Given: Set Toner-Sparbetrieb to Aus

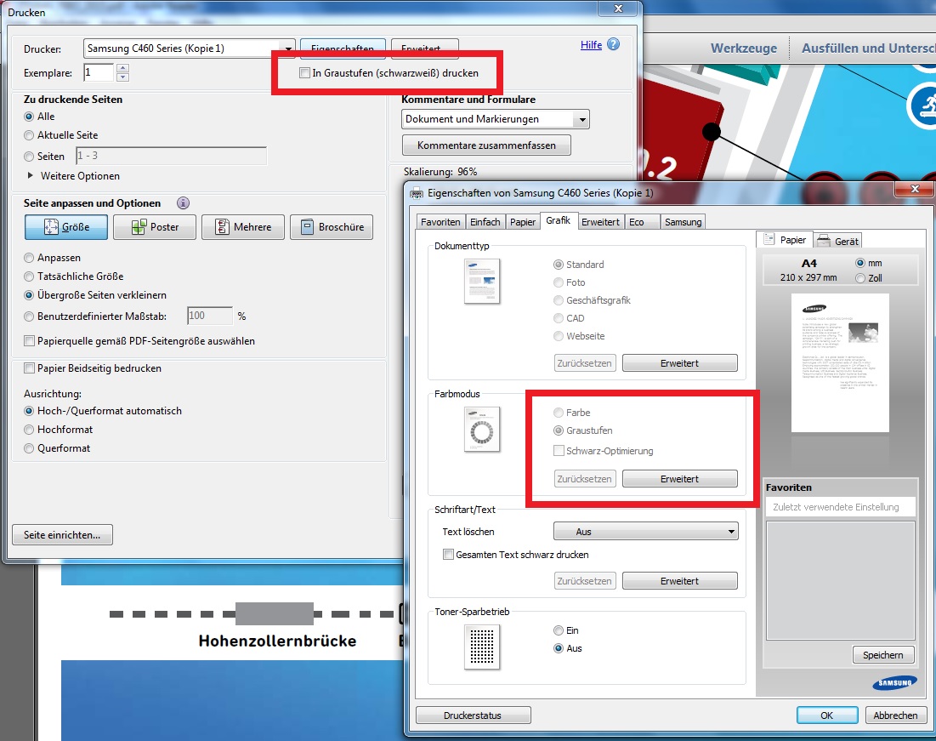Looking at the screenshot, I should click(x=559, y=648).
